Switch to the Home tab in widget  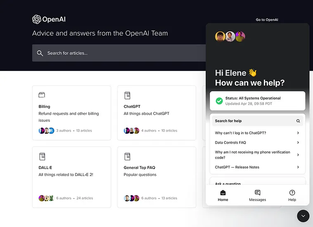223,196
